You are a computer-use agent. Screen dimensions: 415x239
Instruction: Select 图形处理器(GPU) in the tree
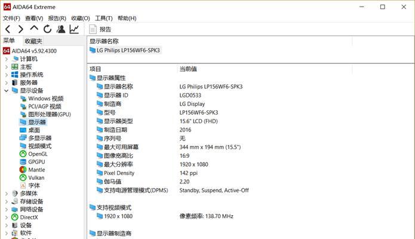tap(50, 114)
